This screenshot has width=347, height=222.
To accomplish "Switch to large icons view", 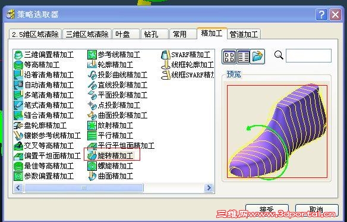I will [x=229, y=57].
